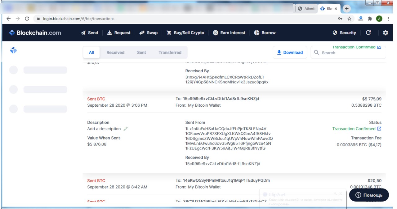Click Add a description text
This screenshot has height=209, width=397.
[104, 129]
